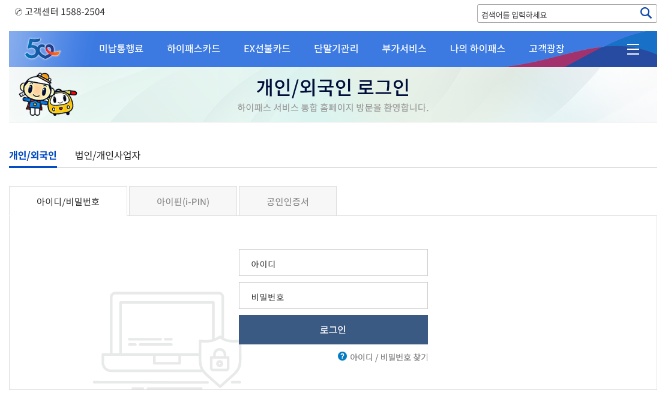This screenshot has height=402, width=665.
Task: Click the 하이패스 서비스 통합 홈페이지 welcome text
Action: pyautogui.click(x=333, y=108)
